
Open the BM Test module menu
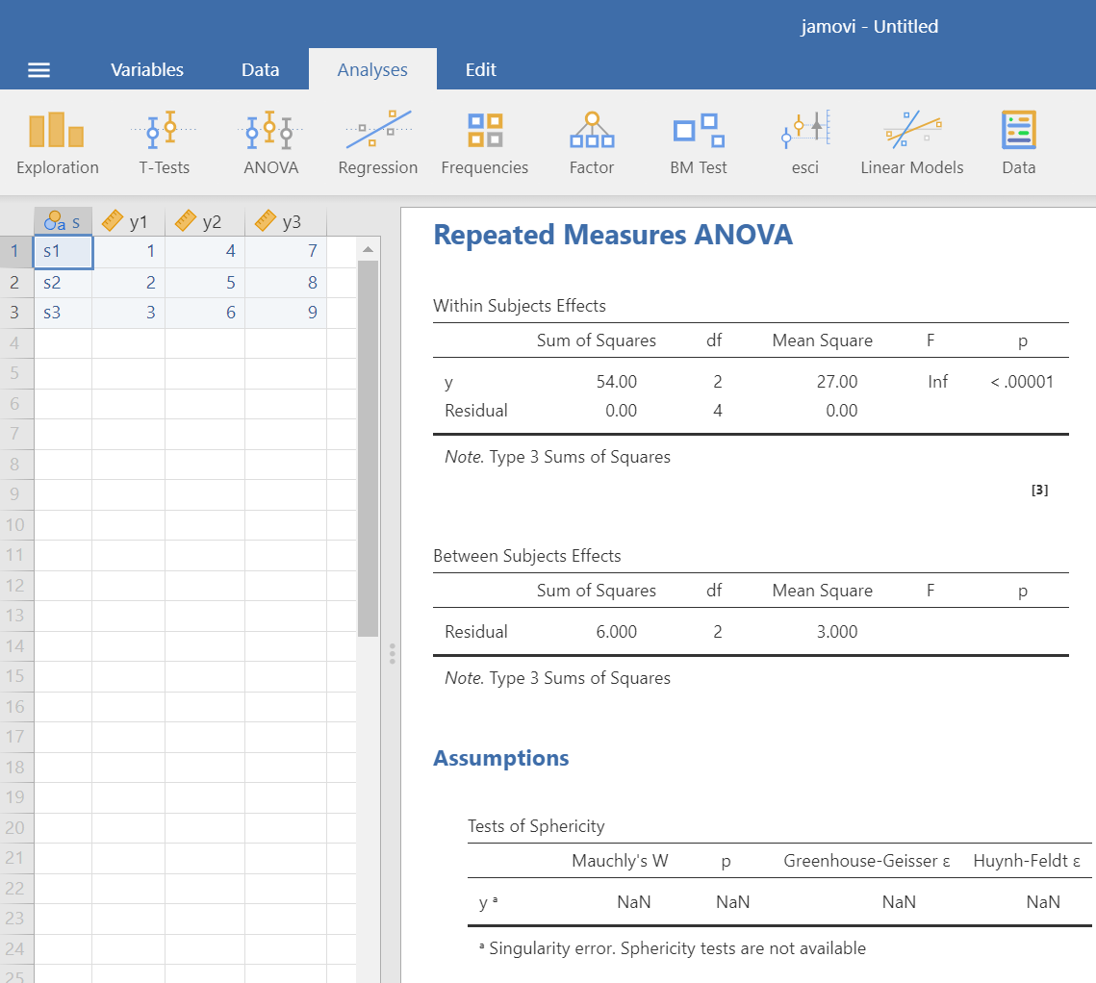click(x=699, y=143)
